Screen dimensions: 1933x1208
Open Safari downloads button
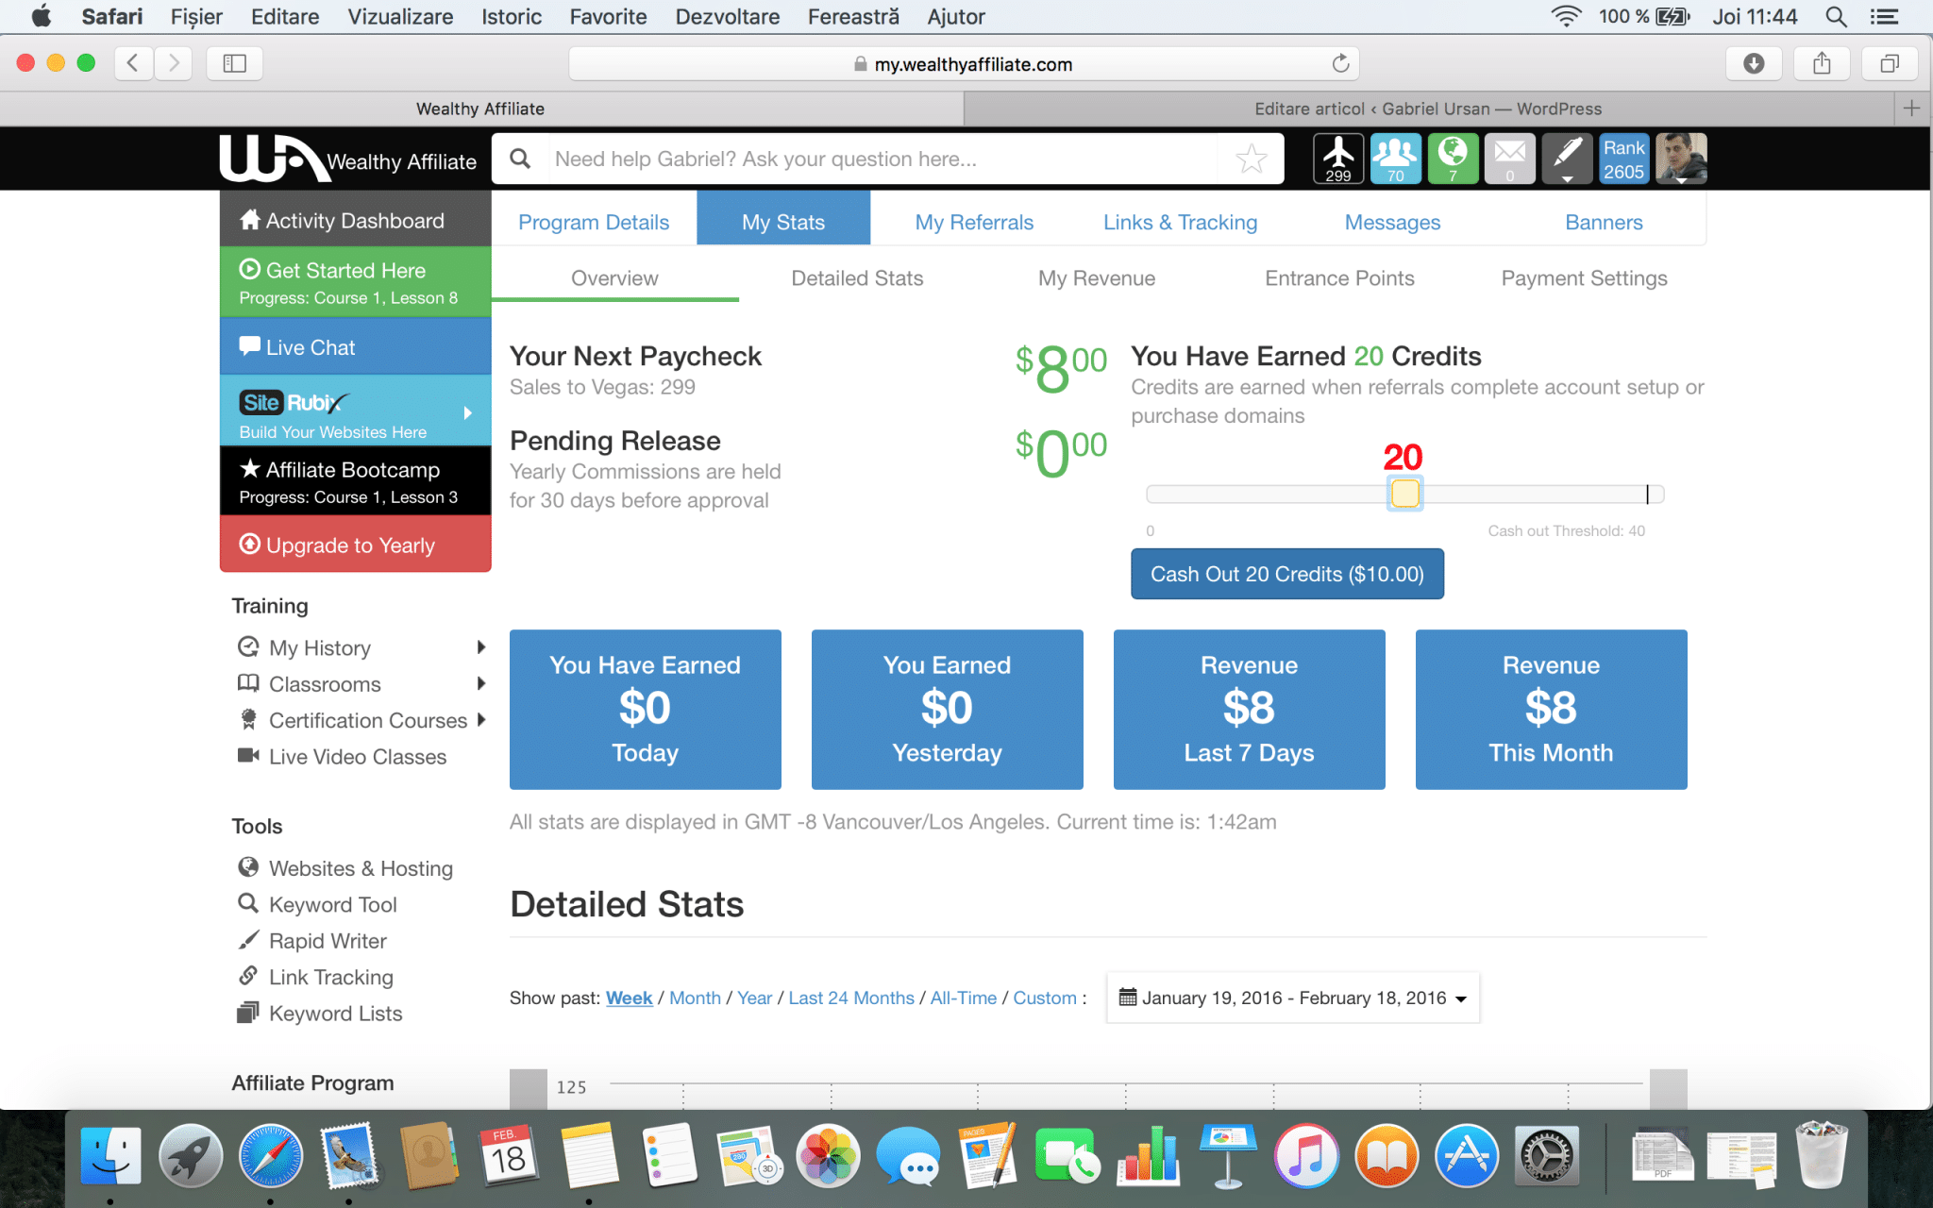[1754, 63]
